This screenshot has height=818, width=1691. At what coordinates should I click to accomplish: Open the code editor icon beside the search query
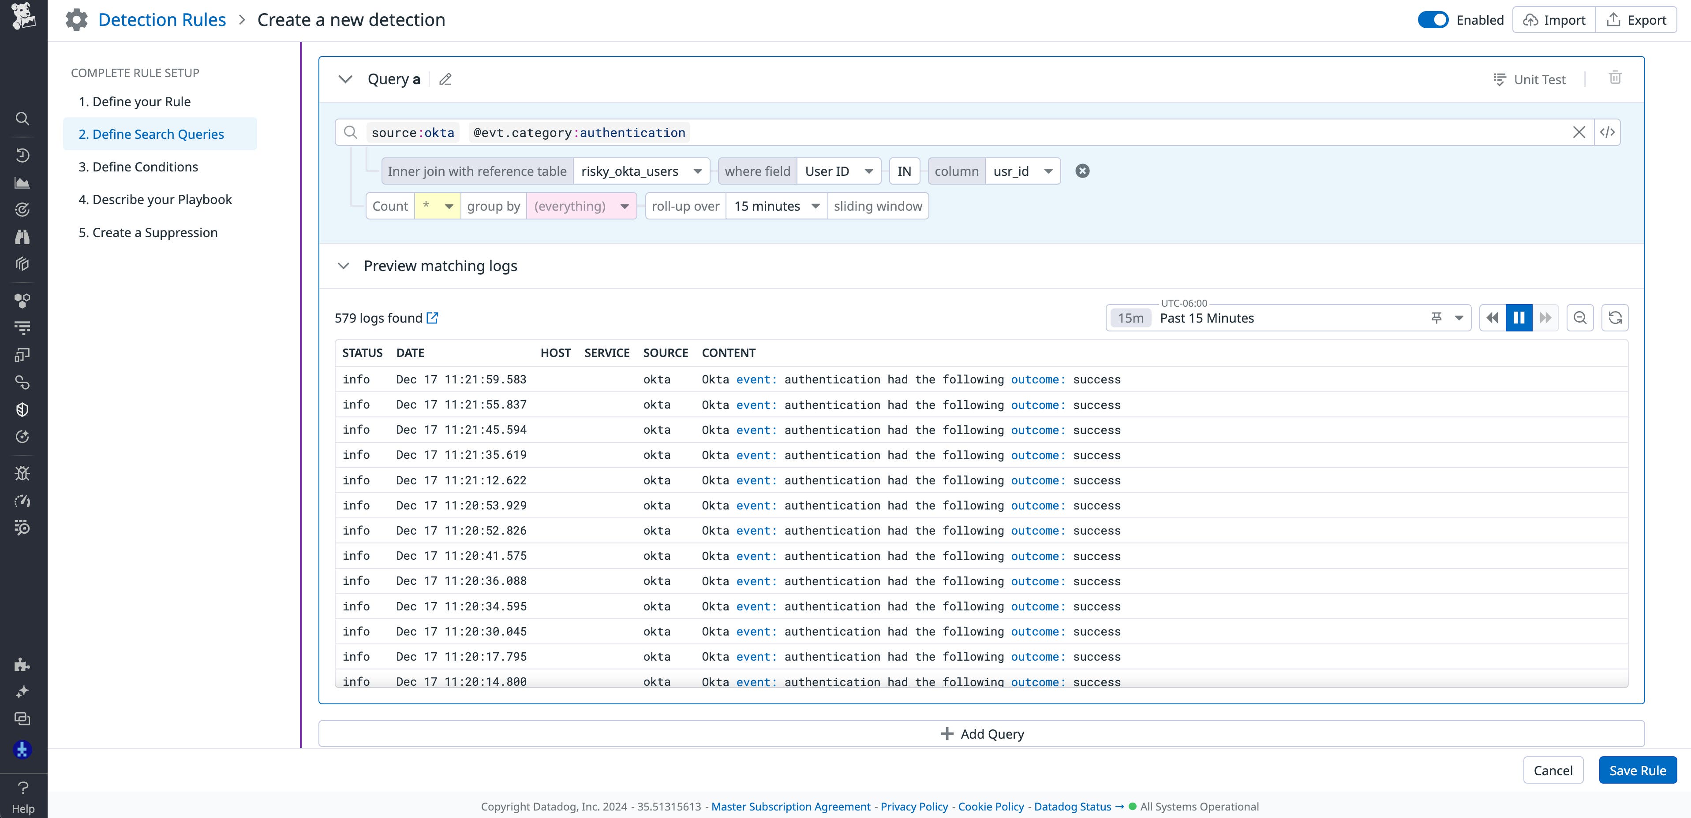[1608, 132]
